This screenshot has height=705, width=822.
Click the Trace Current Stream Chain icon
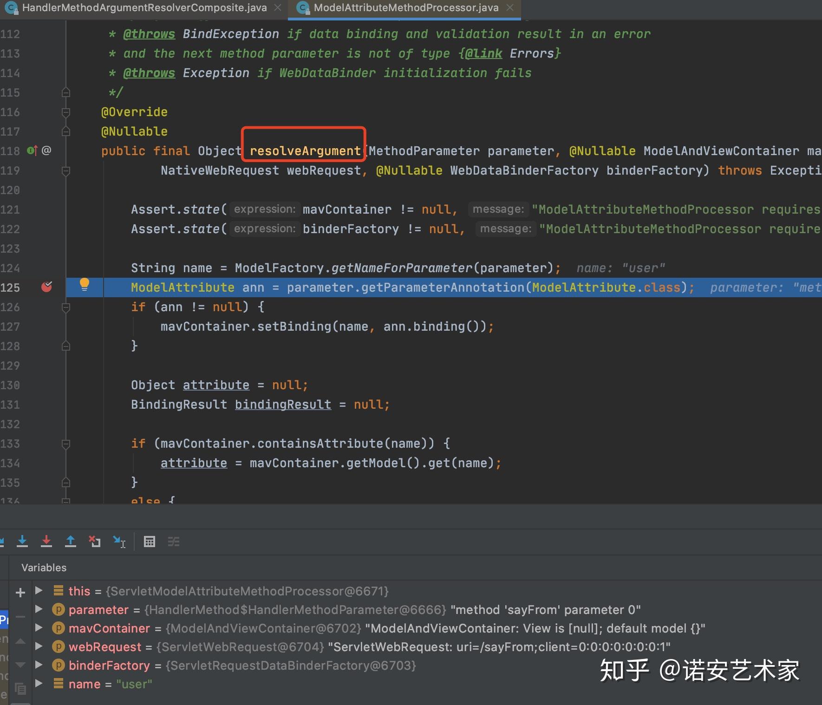(174, 542)
